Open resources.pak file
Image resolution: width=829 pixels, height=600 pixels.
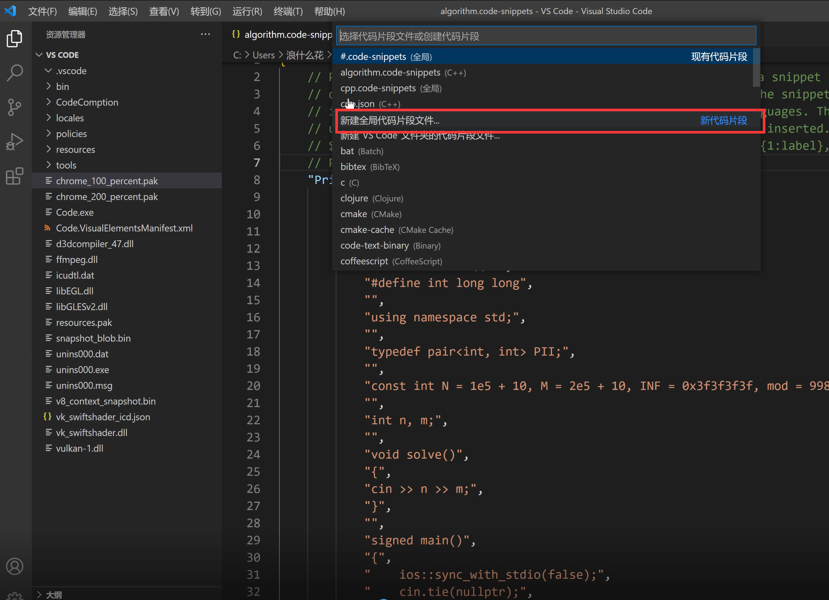(127, 322)
